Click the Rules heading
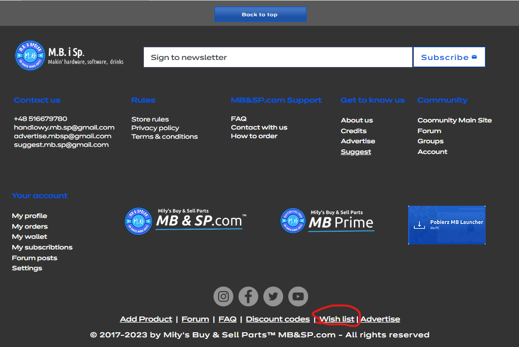519x347 pixels. 143,100
